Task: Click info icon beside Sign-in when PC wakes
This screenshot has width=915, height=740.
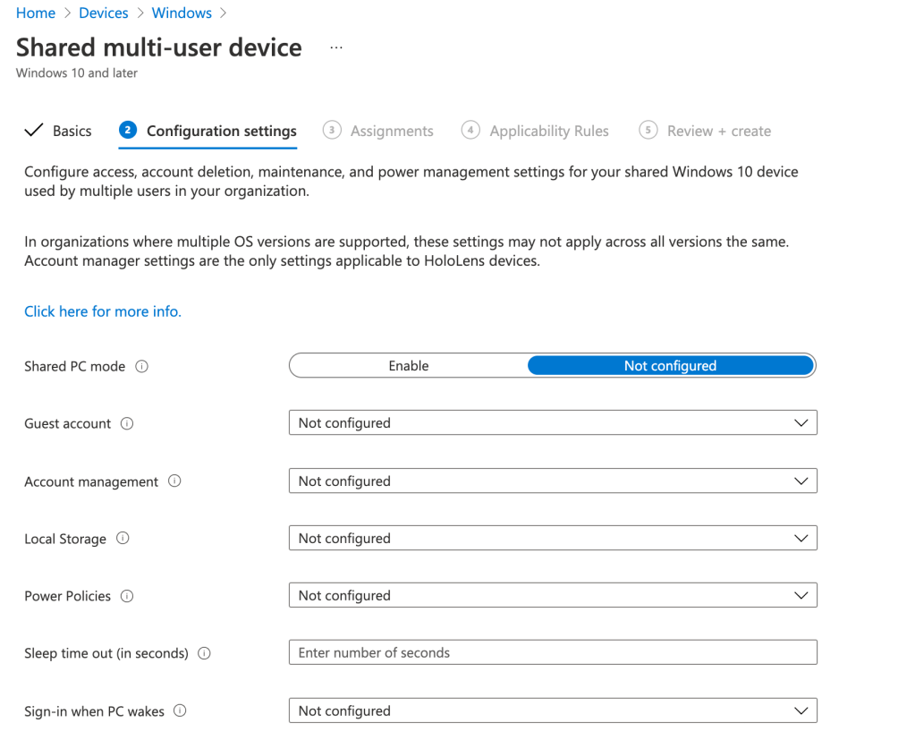Action: [x=180, y=711]
